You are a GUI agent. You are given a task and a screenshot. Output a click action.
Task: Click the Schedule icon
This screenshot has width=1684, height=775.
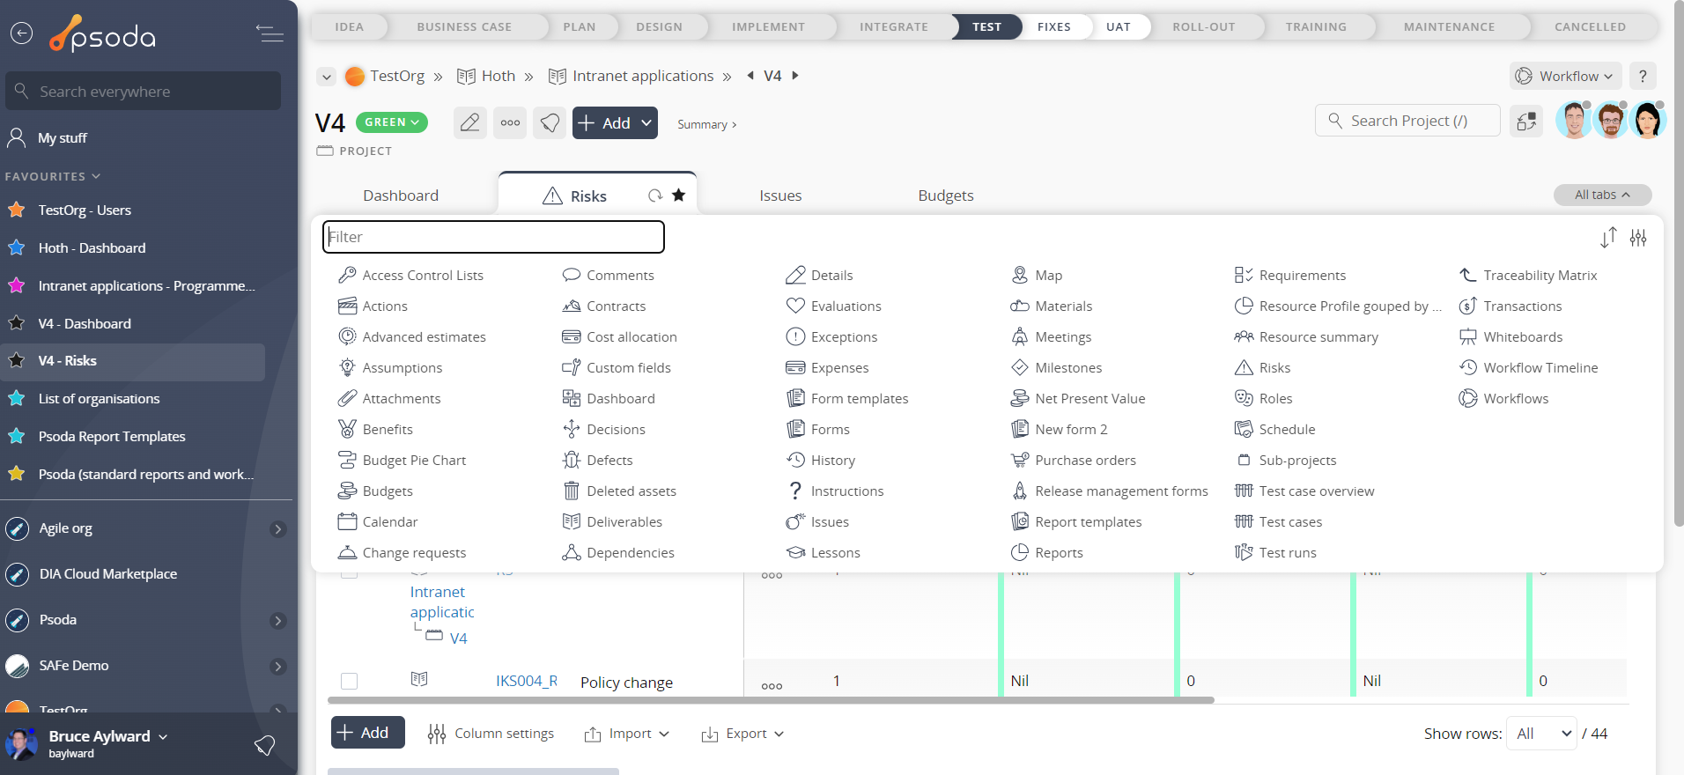[x=1244, y=429]
